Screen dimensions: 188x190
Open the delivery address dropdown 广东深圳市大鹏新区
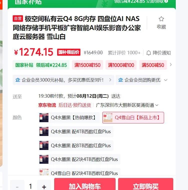click(127, 105)
